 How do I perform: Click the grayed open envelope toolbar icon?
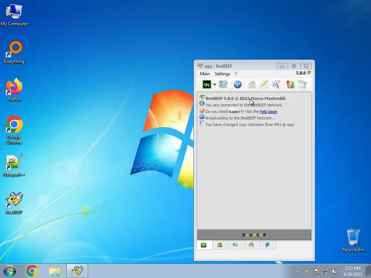252,84
